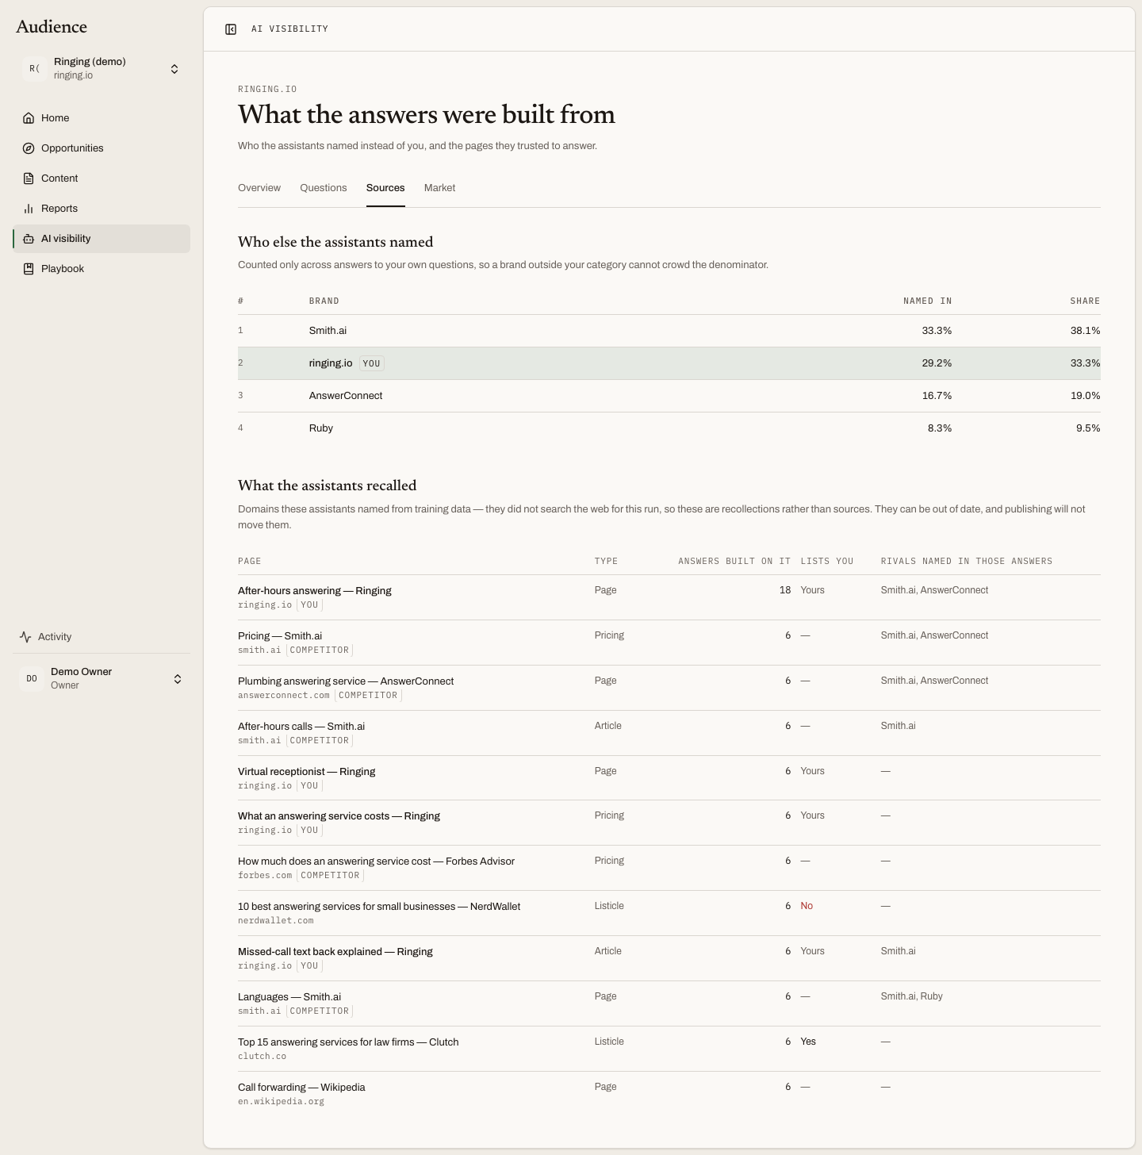Open Content in the sidebar
This screenshot has height=1155, width=1142.
coord(102,178)
